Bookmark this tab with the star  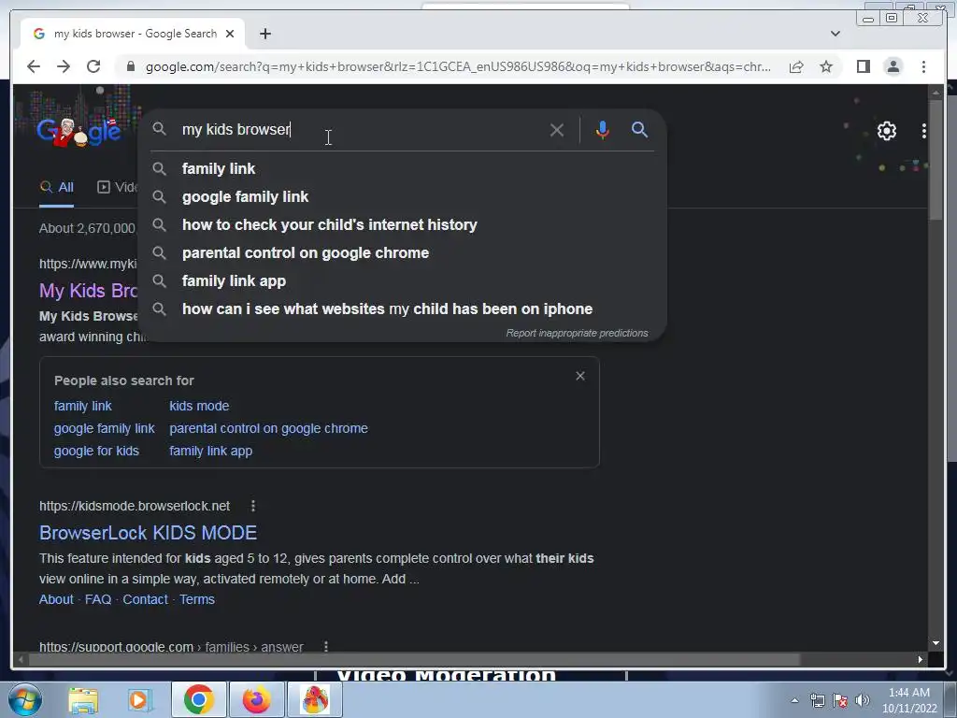pos(826,66)
